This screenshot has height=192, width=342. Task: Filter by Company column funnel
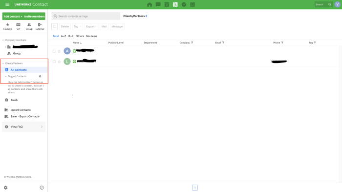coord(192,43)
